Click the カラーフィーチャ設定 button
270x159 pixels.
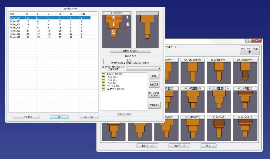(x=249, y=50)
